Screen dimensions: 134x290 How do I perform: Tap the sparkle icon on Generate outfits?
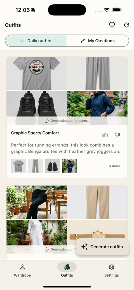pos(84,247)
